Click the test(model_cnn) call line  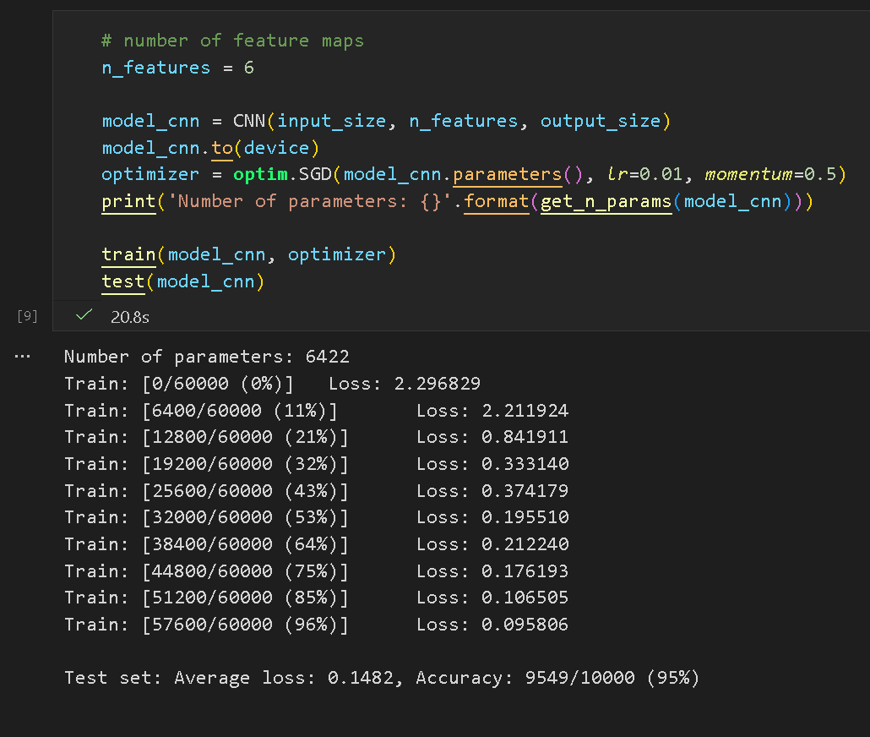(183, 281)
